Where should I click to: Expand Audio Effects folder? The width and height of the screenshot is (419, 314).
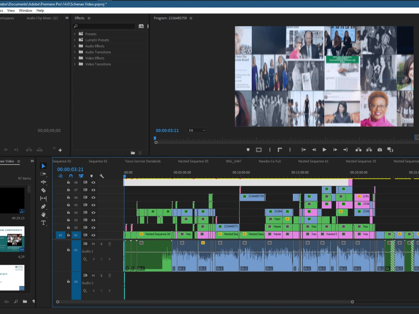coord(75,46)
